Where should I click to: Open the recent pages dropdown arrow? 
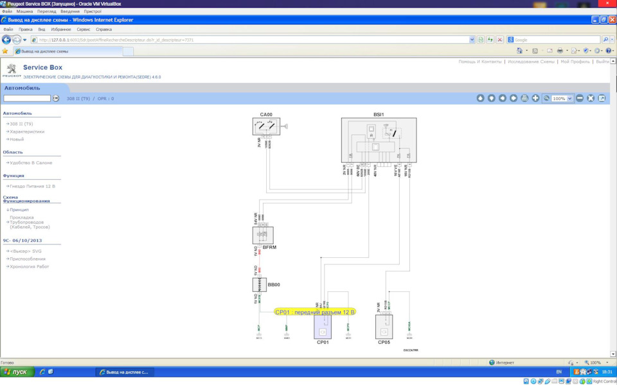point(25,40)
